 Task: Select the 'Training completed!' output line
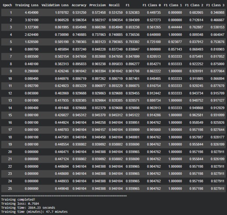click(18, 200)
